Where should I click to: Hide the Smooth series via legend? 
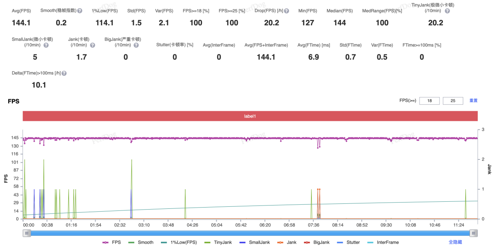[x=141, y=242]
